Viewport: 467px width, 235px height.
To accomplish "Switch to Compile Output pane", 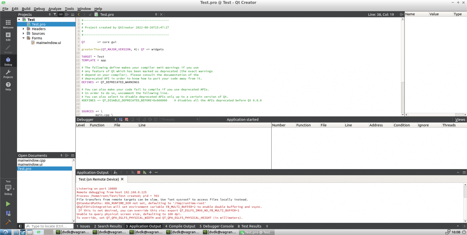I will 180,226.
